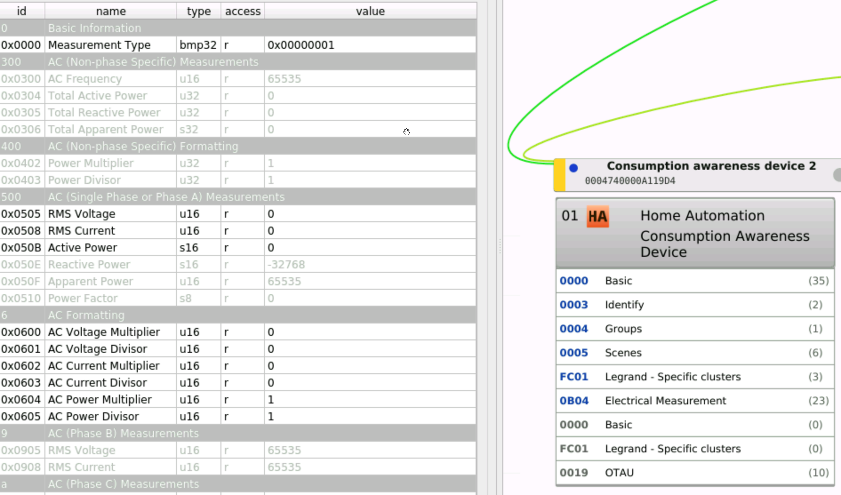The height and width of the screenshot is (495, 841).
Task: Select the Power Divisor attribute
Action: 238,180
